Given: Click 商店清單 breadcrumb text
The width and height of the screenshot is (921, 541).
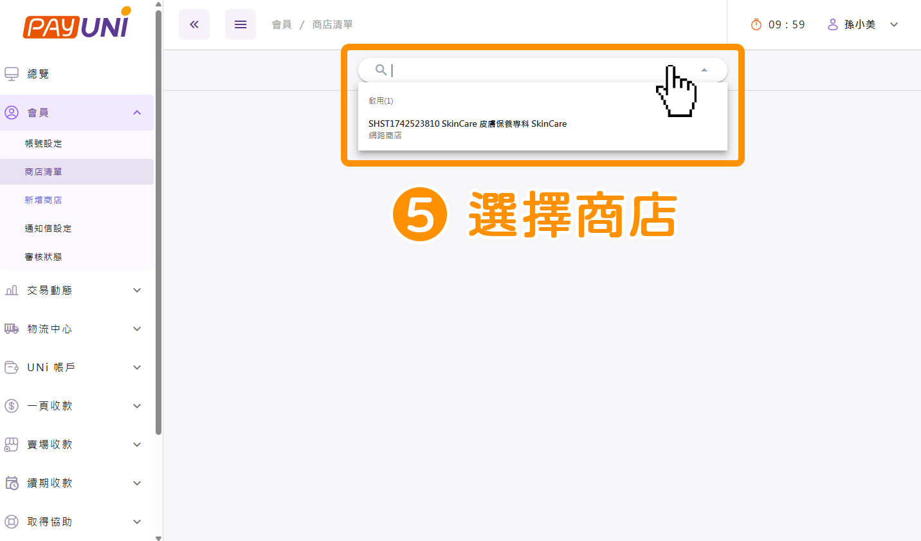Looking at the screenshot, I should (333, 24).
